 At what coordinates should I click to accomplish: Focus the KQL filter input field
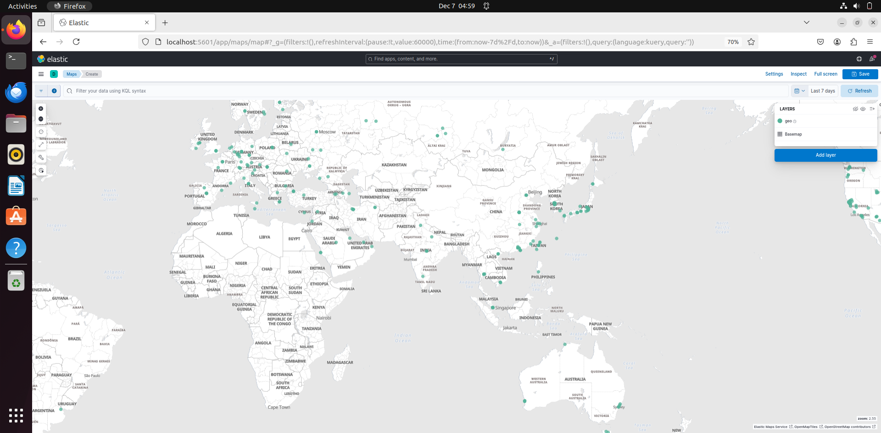point(426,91)
